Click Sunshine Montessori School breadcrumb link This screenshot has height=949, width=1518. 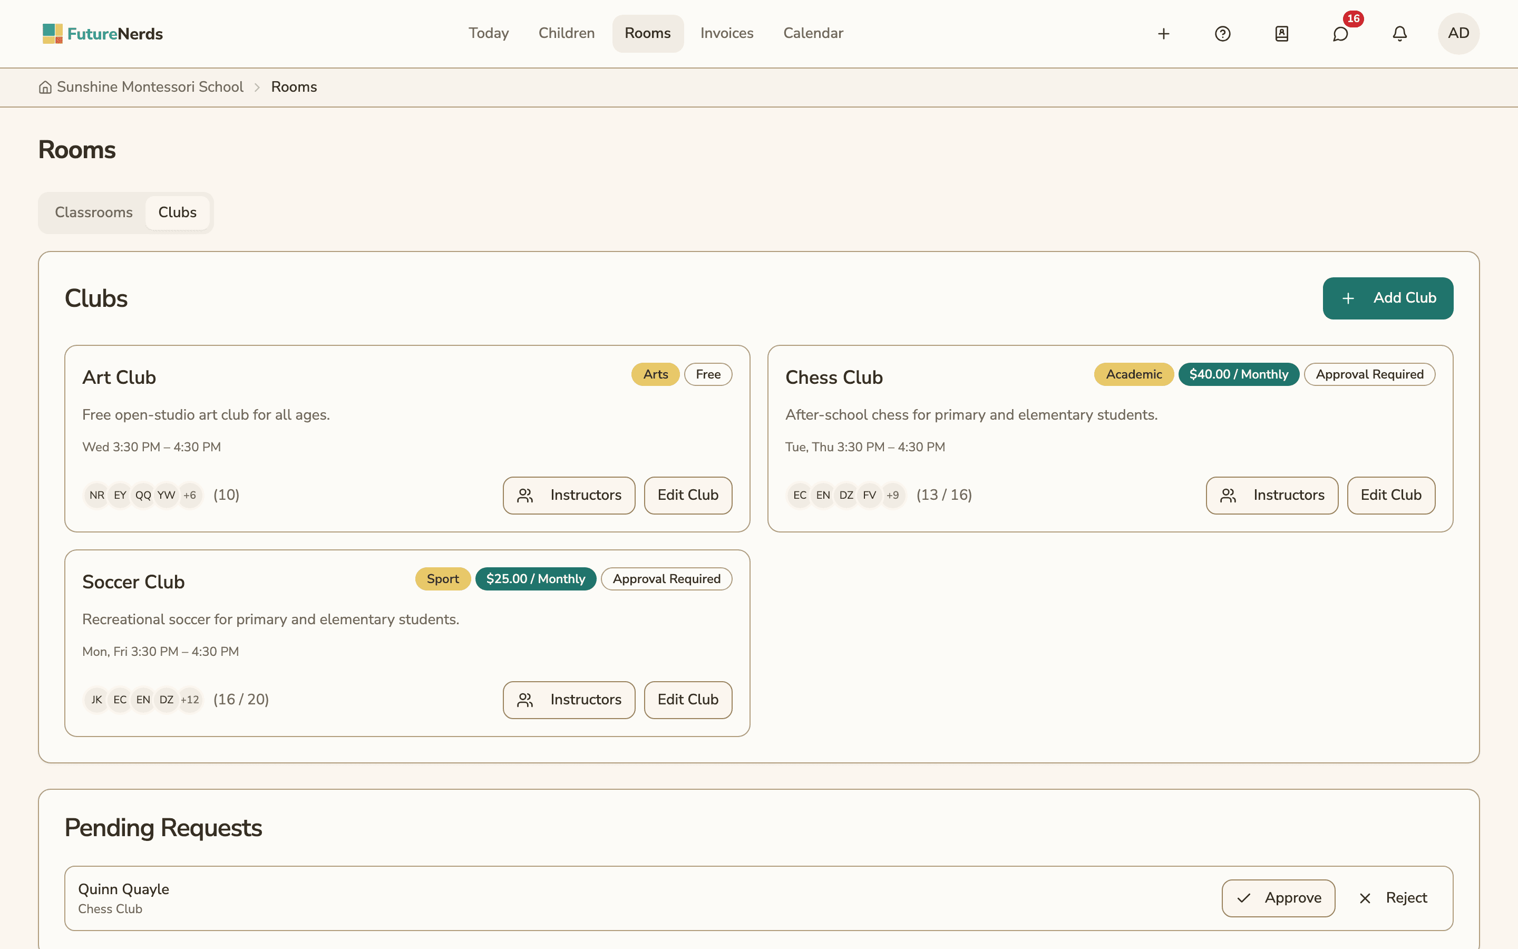pos(150,87)
